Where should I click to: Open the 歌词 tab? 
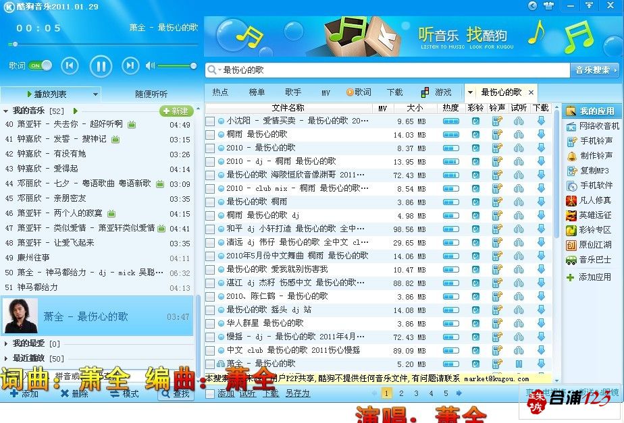(359, 92)
